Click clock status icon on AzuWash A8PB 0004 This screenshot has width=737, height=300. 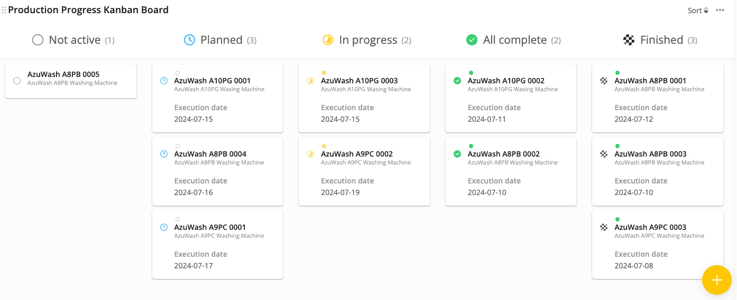(x=164, y=154)
